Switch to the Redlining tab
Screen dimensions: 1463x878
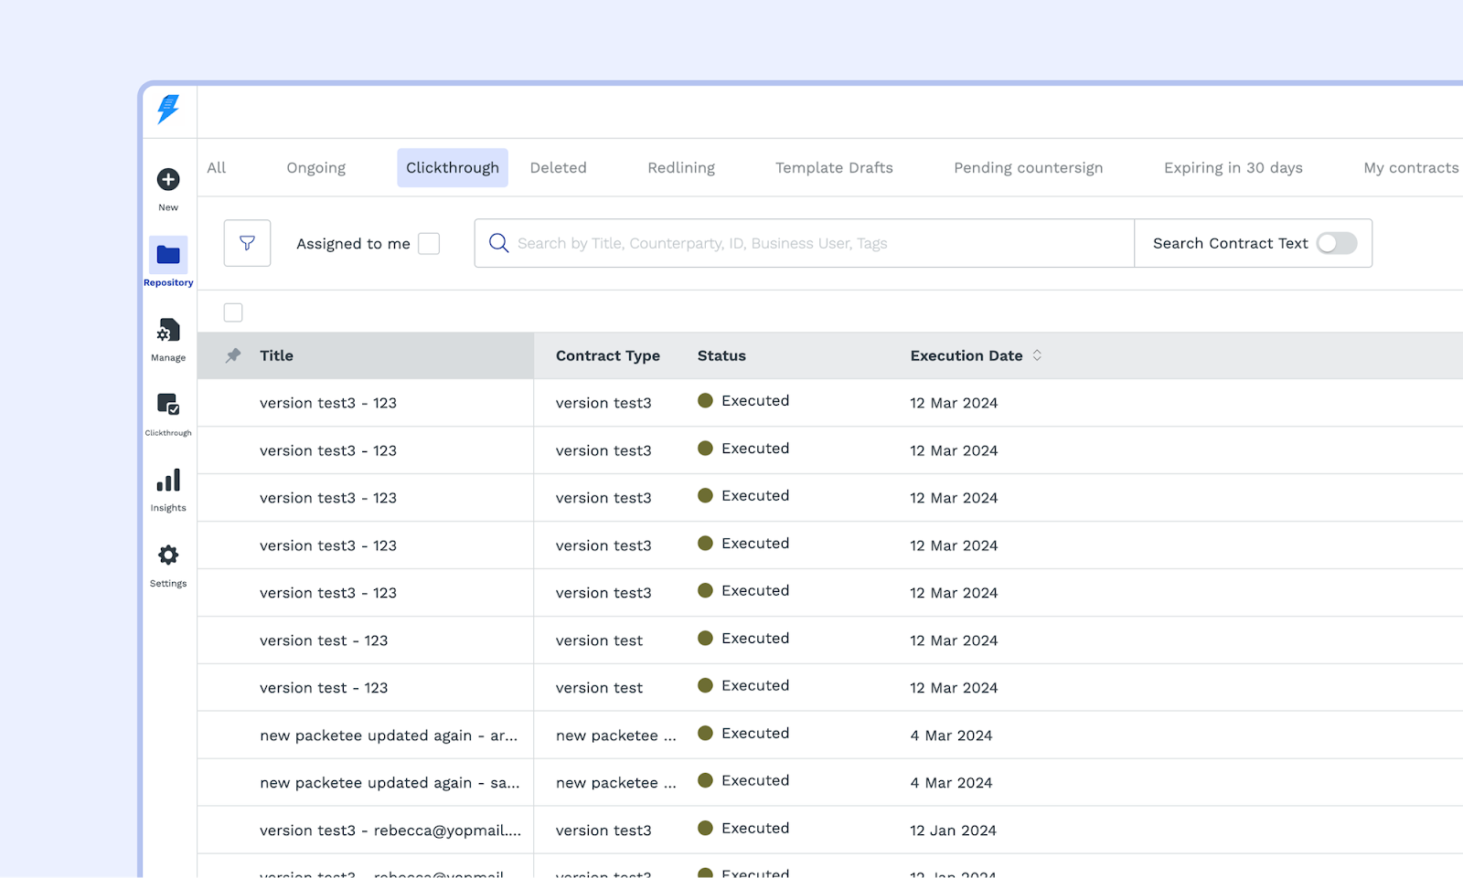681,168
